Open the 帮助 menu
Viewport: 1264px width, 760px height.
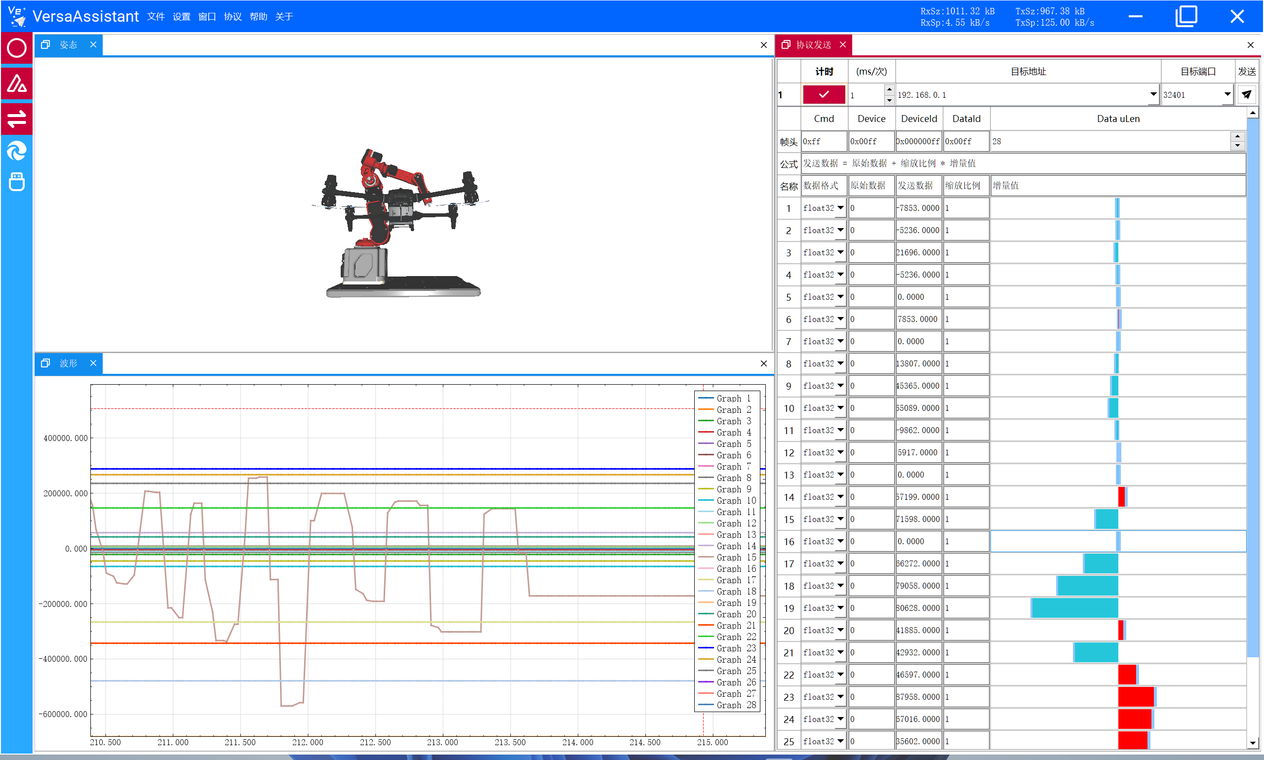pyautogui.click(x=258, y=16)
